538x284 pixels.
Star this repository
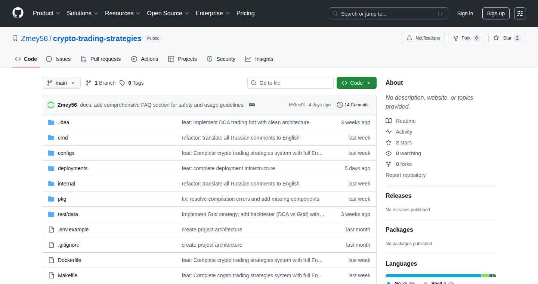pyautogui.click(x=507, y=38)
